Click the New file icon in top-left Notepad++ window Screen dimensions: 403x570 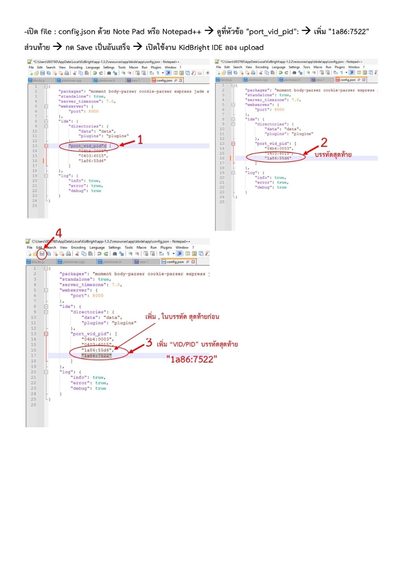30,73
